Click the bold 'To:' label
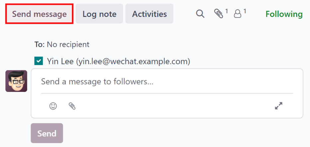The width and height of the screenshot is (310, 147). (x=40, y=44)
